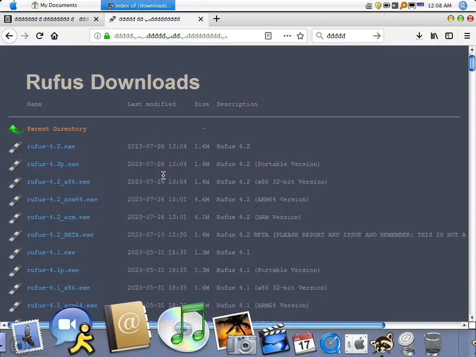The image size is (476, 357).
Task: Focus the browser search box
Action: (x=348, y=36)
